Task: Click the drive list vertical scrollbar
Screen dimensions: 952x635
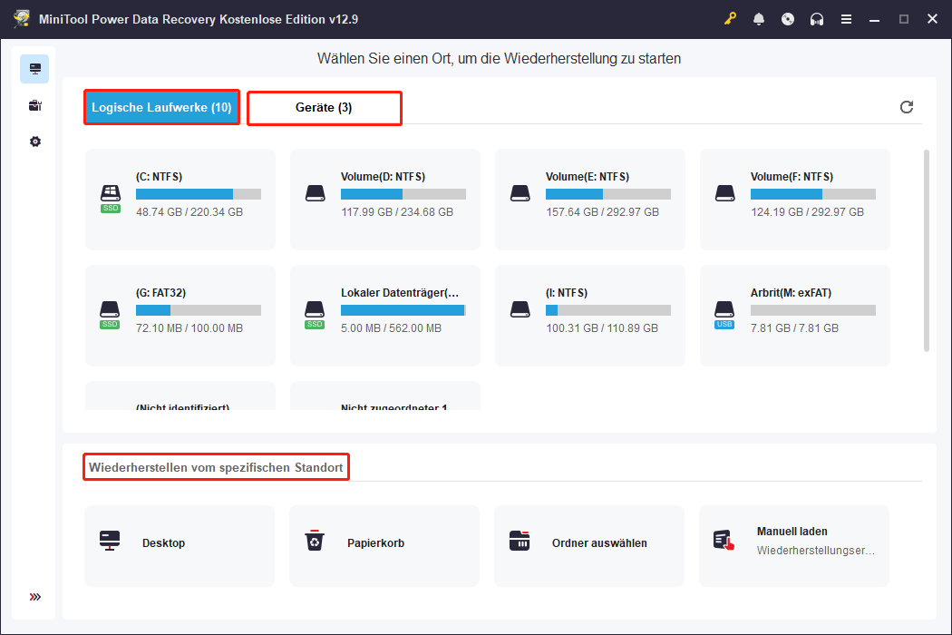Action: (927, 250)
